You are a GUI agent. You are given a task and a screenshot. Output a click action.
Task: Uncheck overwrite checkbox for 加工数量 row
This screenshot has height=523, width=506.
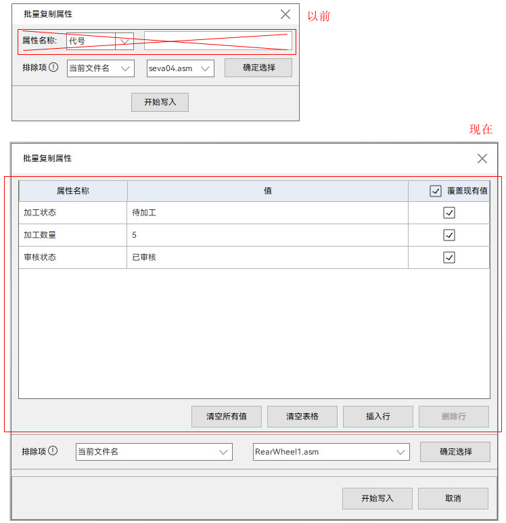(448, 235)
